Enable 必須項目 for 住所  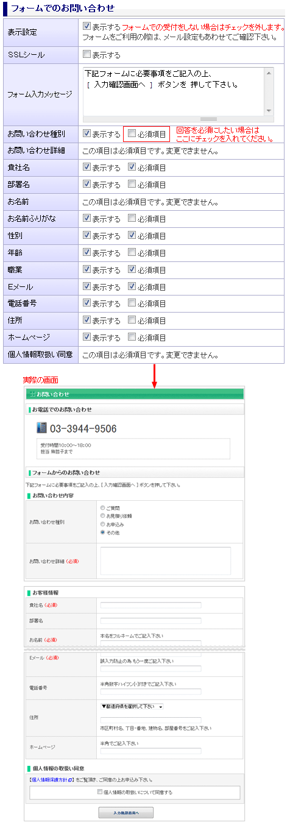132,320
